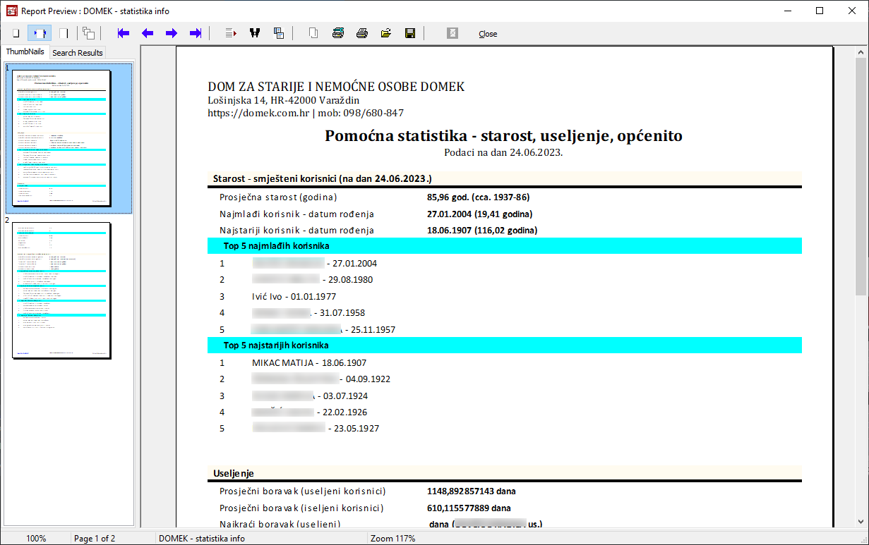
Task: Select the ThumbNails tab
Action: 25,52
